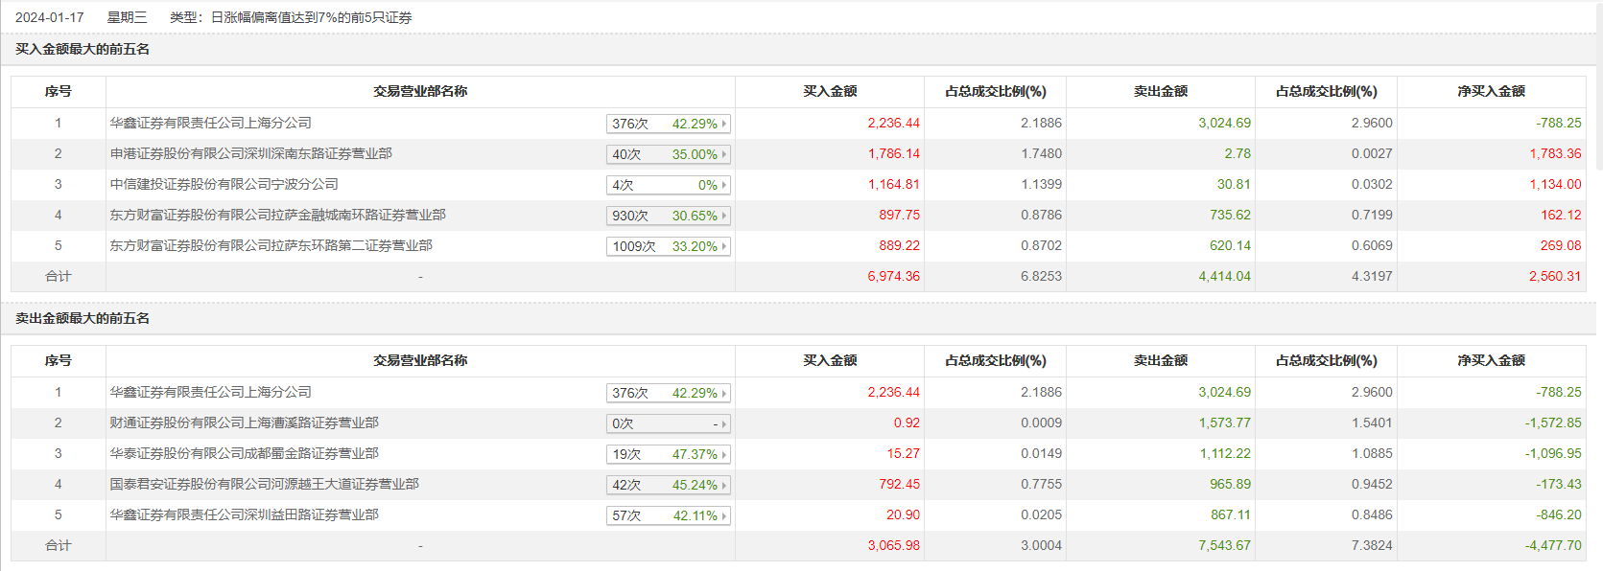
Task: Click 东方财富证券拉萨金融城南环路证券营业部 link
Action: coord(277,215)
